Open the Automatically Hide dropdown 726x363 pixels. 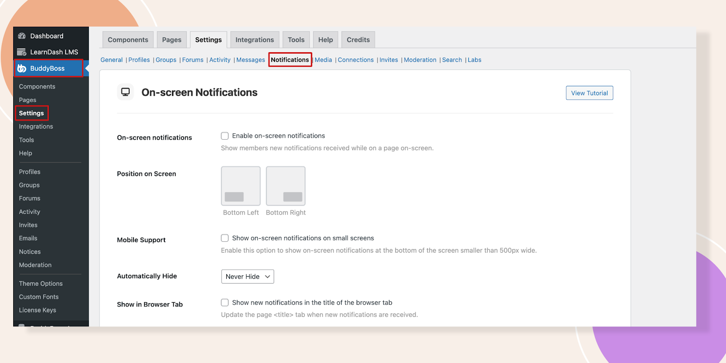pyautogui.click(x=247, y=277)
